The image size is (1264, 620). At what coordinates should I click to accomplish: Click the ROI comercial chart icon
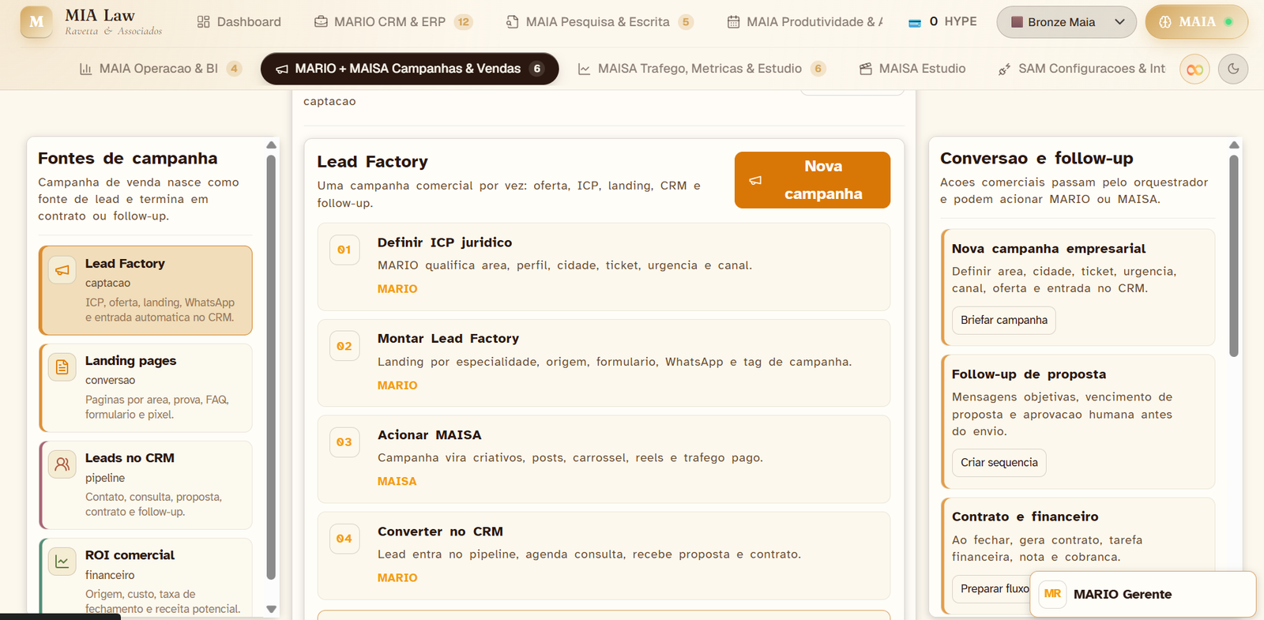62,562
